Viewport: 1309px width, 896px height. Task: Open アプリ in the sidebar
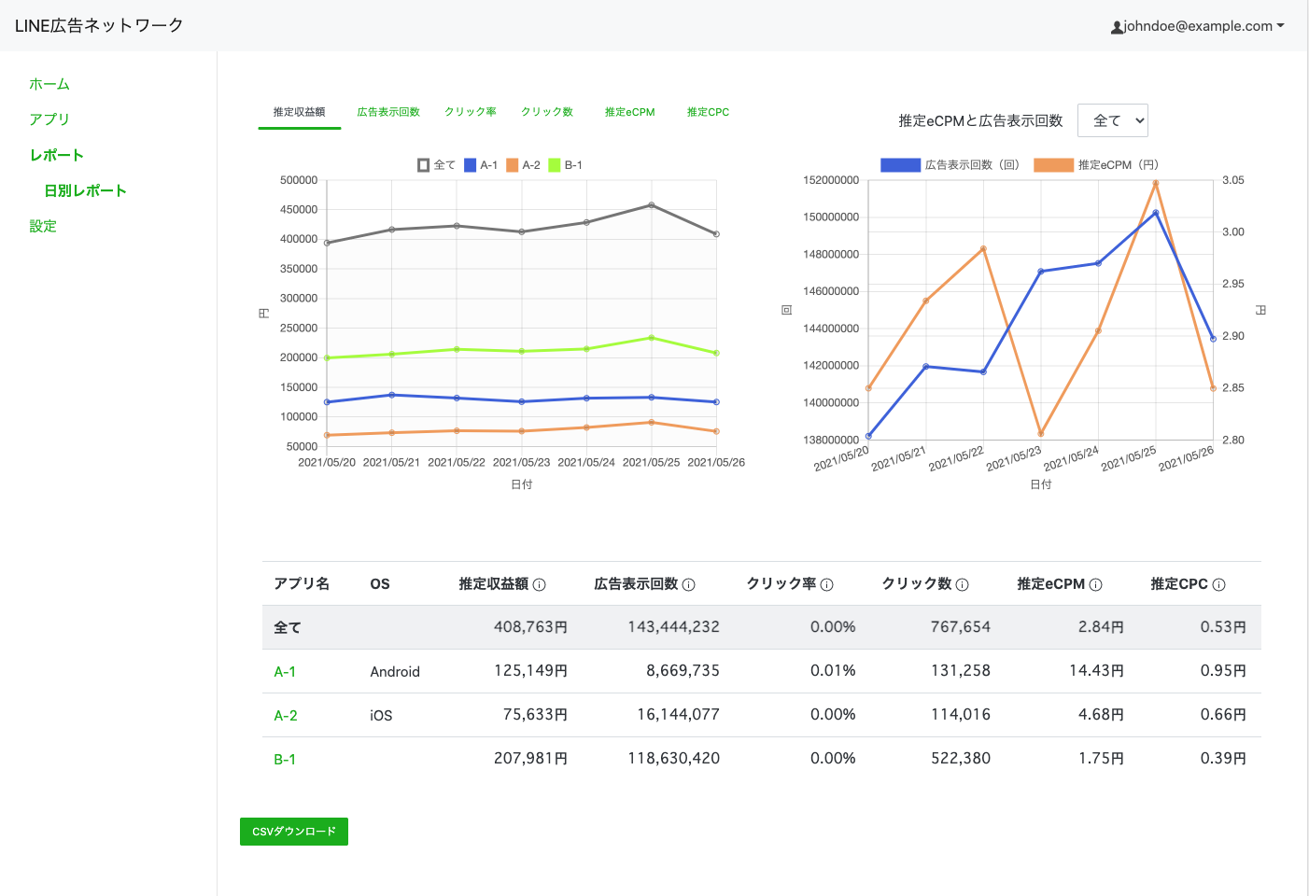[49, 119]
